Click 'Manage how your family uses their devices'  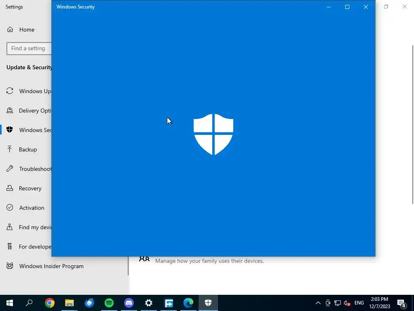[209, 261]
